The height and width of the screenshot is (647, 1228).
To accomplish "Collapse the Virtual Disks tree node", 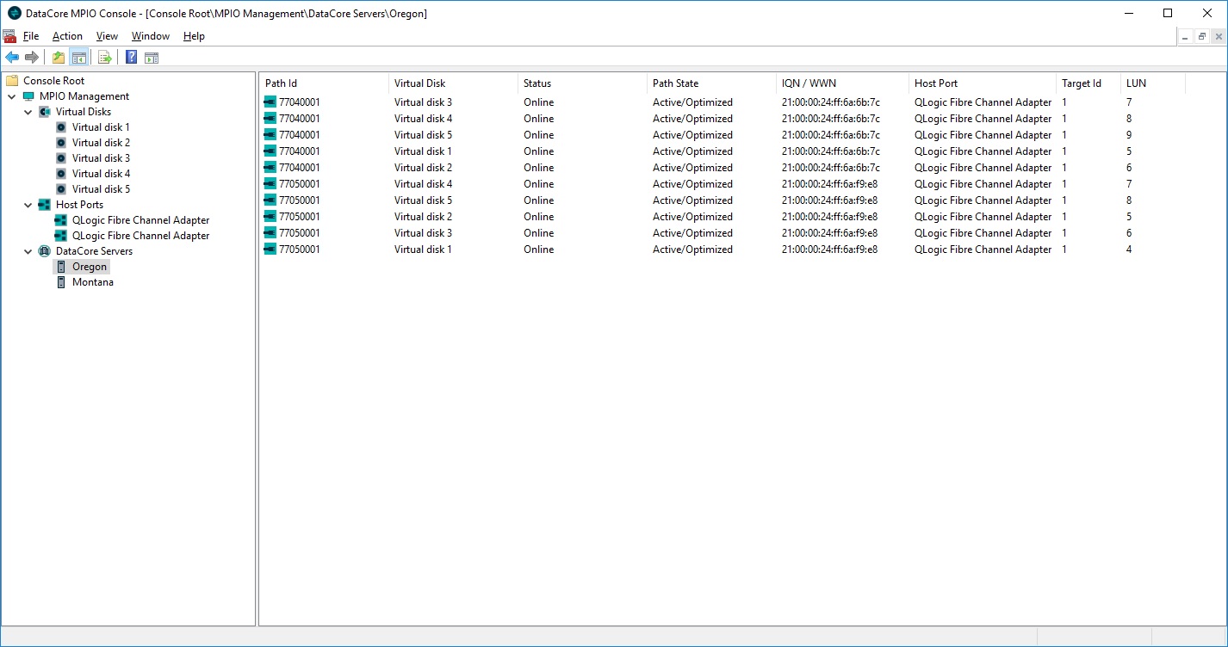I will point(28,112).
